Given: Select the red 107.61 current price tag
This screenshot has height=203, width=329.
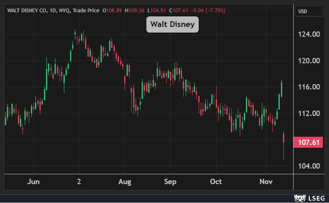Looking at the screenshot, I should pos(309,142).
